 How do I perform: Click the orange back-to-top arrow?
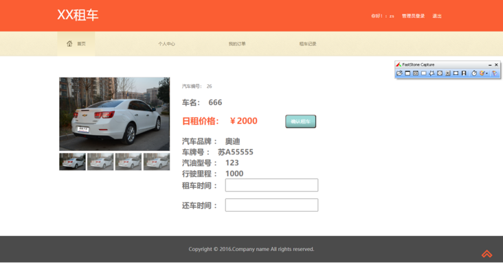[x=487, y=254]
